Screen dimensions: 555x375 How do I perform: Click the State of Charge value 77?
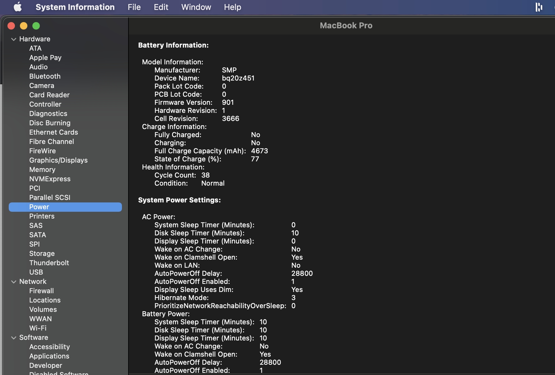tap(255, 159)
